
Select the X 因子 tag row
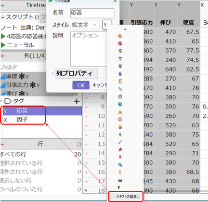tap(43, 119)
